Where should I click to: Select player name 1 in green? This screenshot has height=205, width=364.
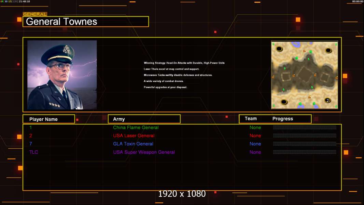[x=30, y=127]
